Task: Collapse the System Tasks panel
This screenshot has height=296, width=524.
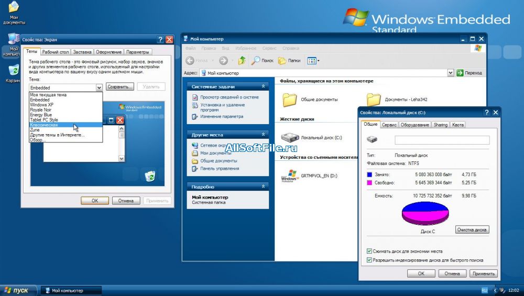Action: 264,86
